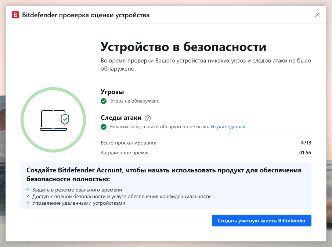332x247 pixels.
Task: Click checkmark beside Управление удаленными устройствами
Action: [28, 203]
